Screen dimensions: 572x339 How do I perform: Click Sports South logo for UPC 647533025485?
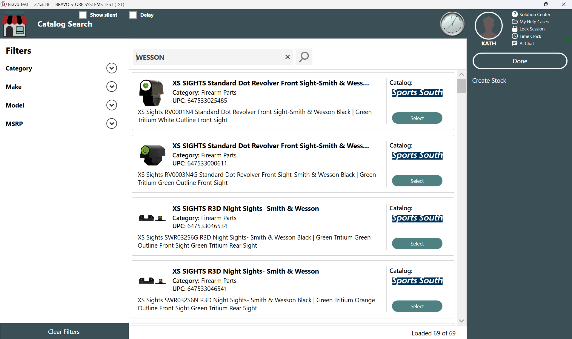(x=417, y=93)
